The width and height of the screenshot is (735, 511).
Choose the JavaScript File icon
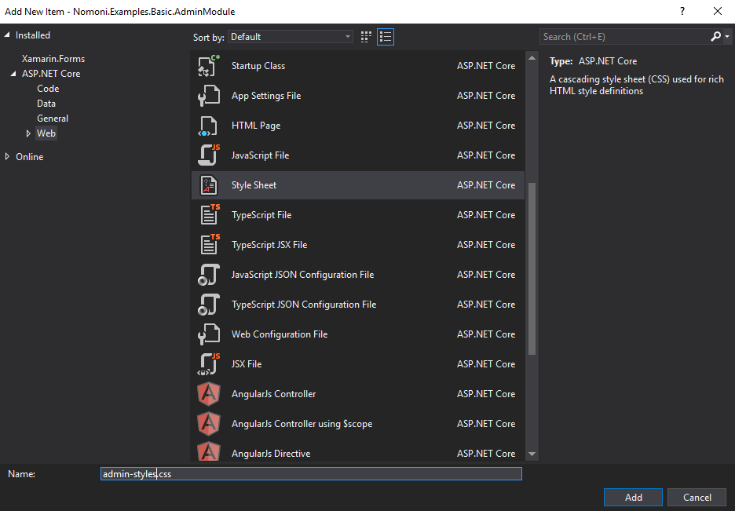[x=208, y=155]
